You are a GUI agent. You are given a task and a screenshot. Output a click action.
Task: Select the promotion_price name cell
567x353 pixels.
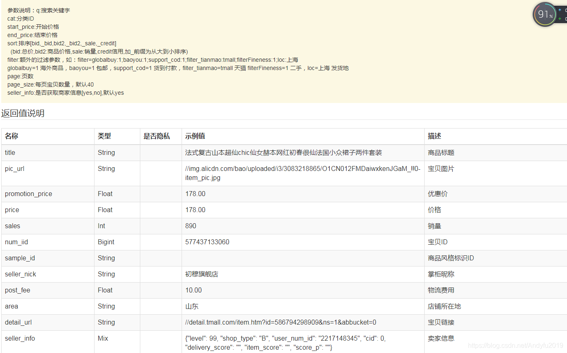pos(48,194)
